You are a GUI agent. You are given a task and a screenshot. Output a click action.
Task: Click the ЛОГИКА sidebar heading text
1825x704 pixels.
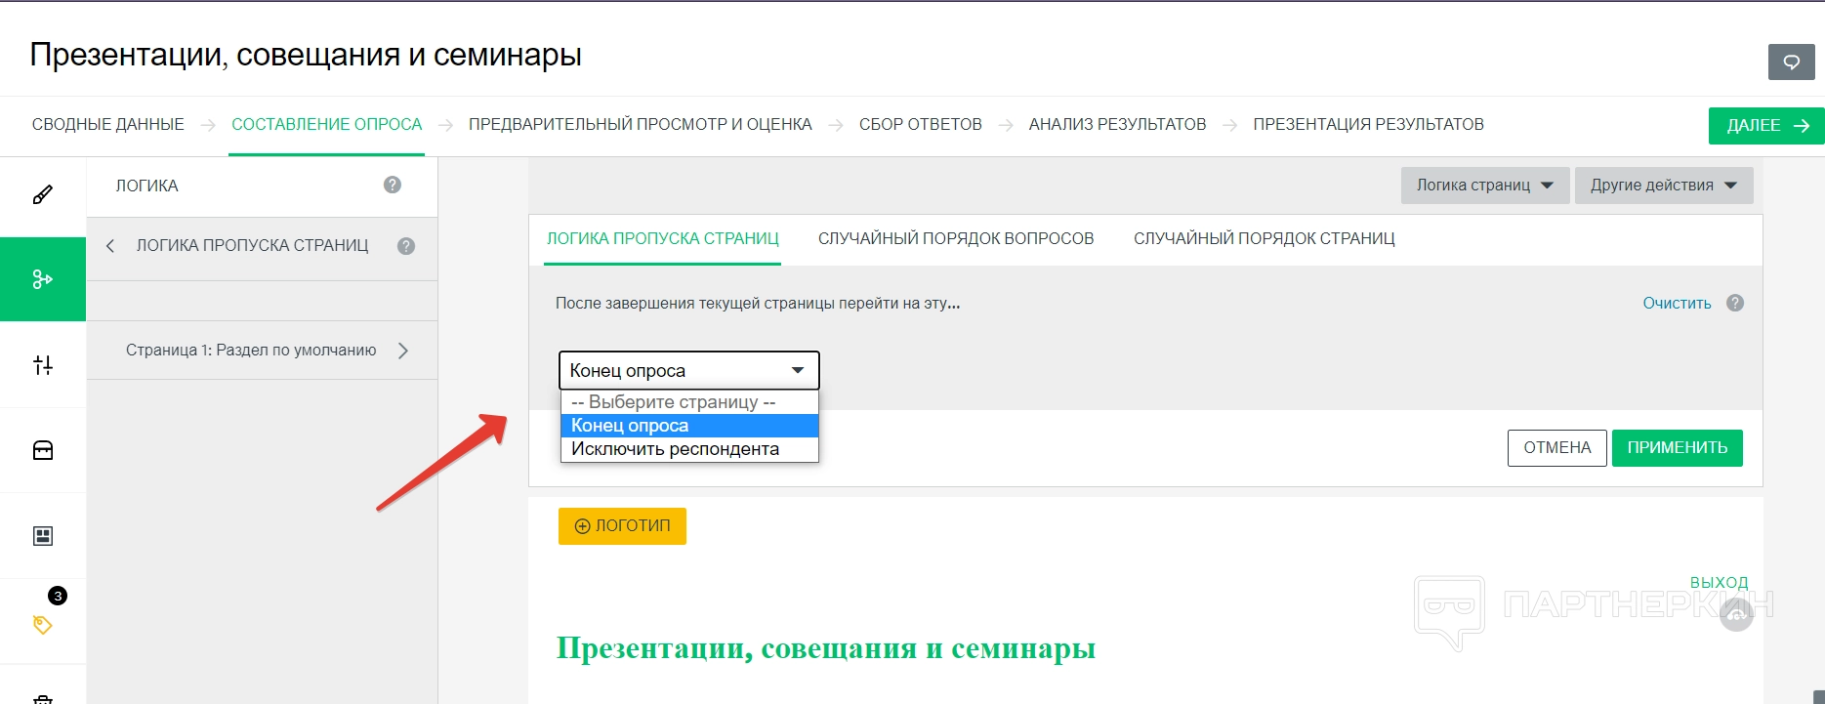click(147, 186)
